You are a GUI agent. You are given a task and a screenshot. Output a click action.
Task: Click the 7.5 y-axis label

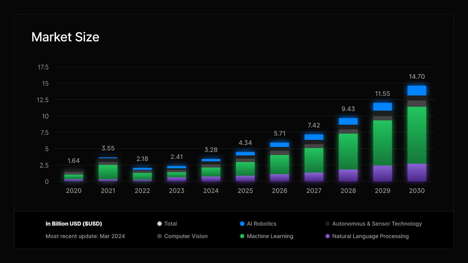click(44, 133)
